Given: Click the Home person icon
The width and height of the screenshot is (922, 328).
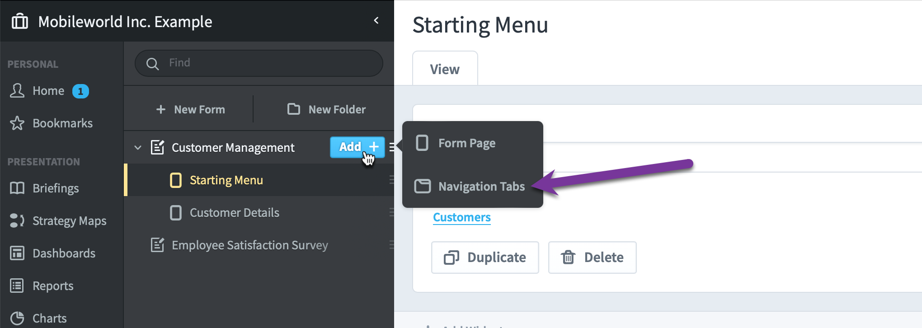Looking at the screenshot, I should tap(17, 90).
